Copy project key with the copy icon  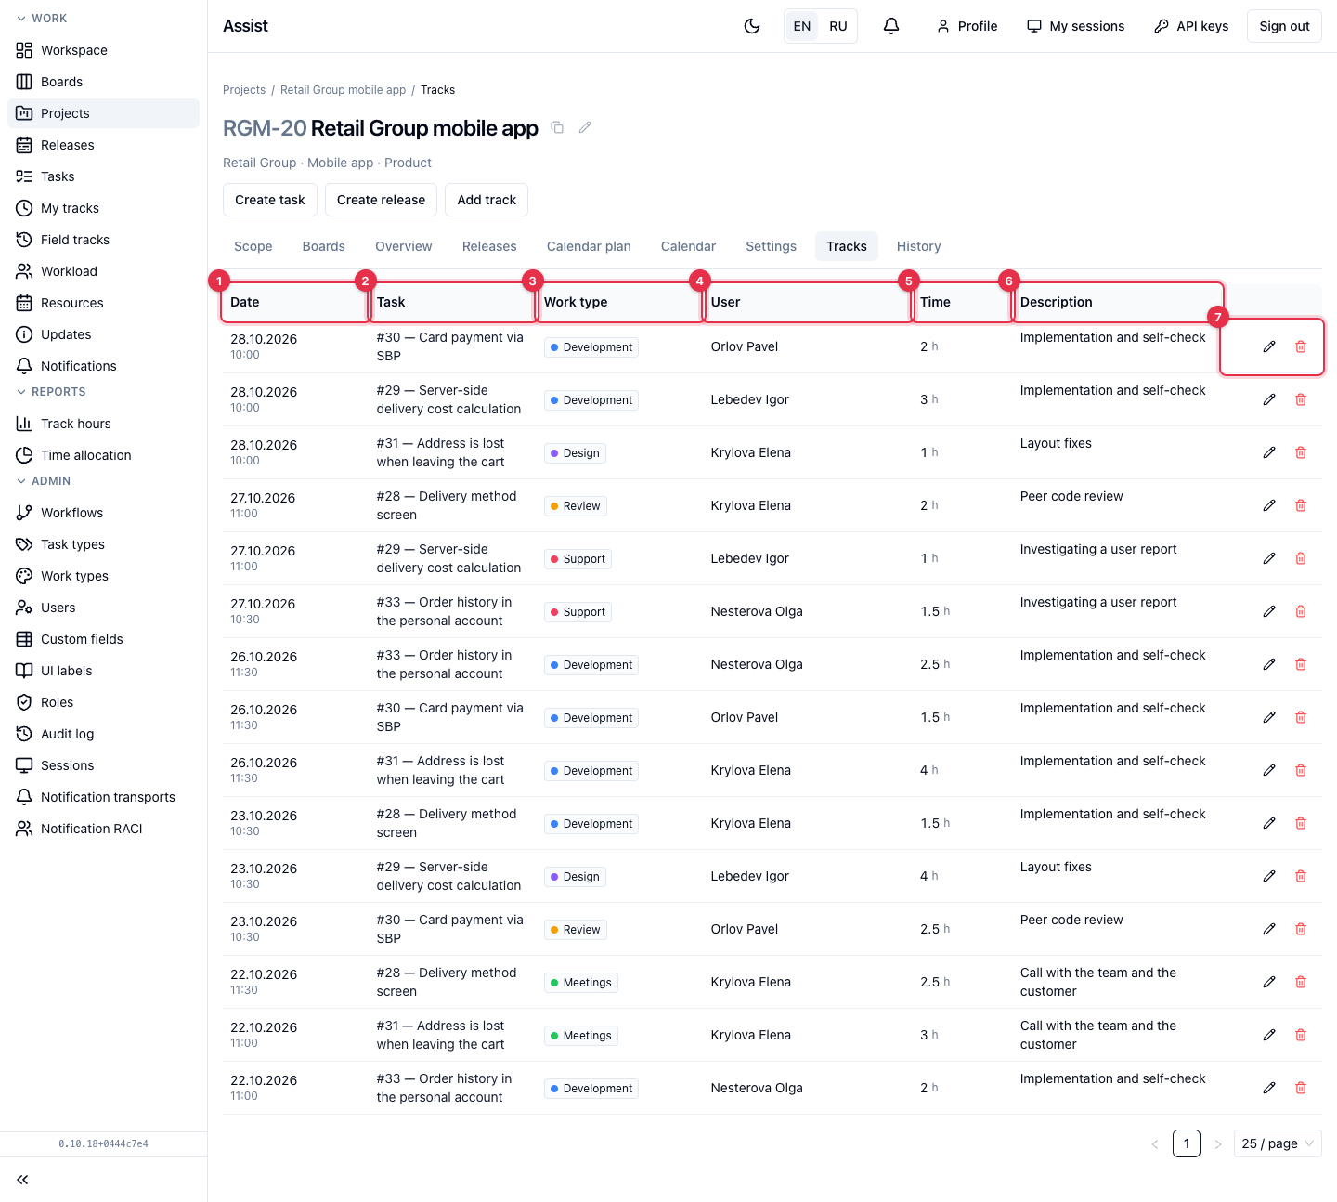pyautogui.click(x=557, y=127)
